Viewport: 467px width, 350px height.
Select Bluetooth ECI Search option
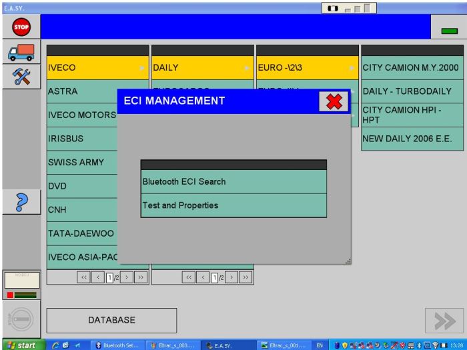(x=233, y=181)
